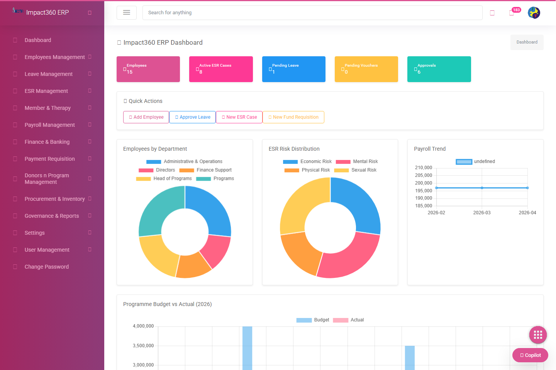The height and width of the screenshot is (370, 556).
Task: Toggle Directors legend swatch
Action: point(146,170)
